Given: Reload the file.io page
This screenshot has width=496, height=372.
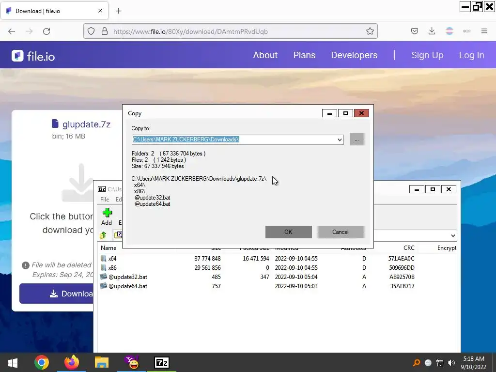Looking at the screenshot, I should [46, 31].
